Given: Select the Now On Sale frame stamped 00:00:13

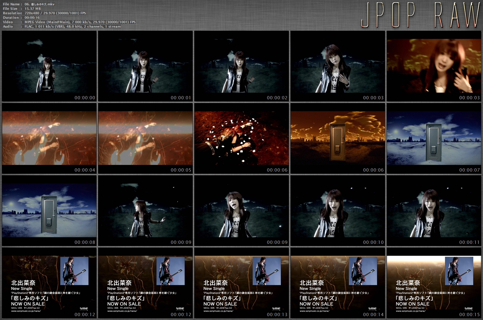Looking at the screenshot, I should [x=242, y=283].
